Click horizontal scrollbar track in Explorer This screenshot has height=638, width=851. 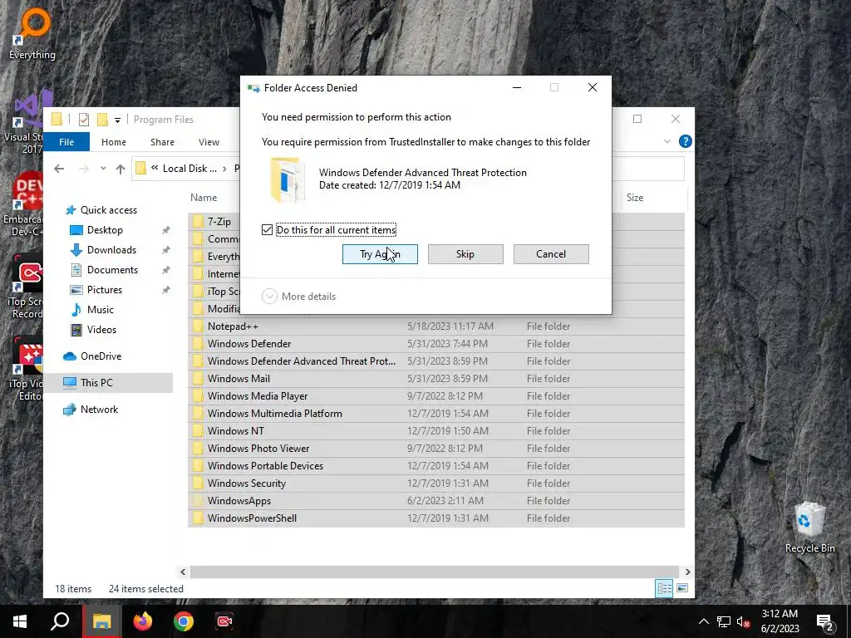(x=434, y=572)
